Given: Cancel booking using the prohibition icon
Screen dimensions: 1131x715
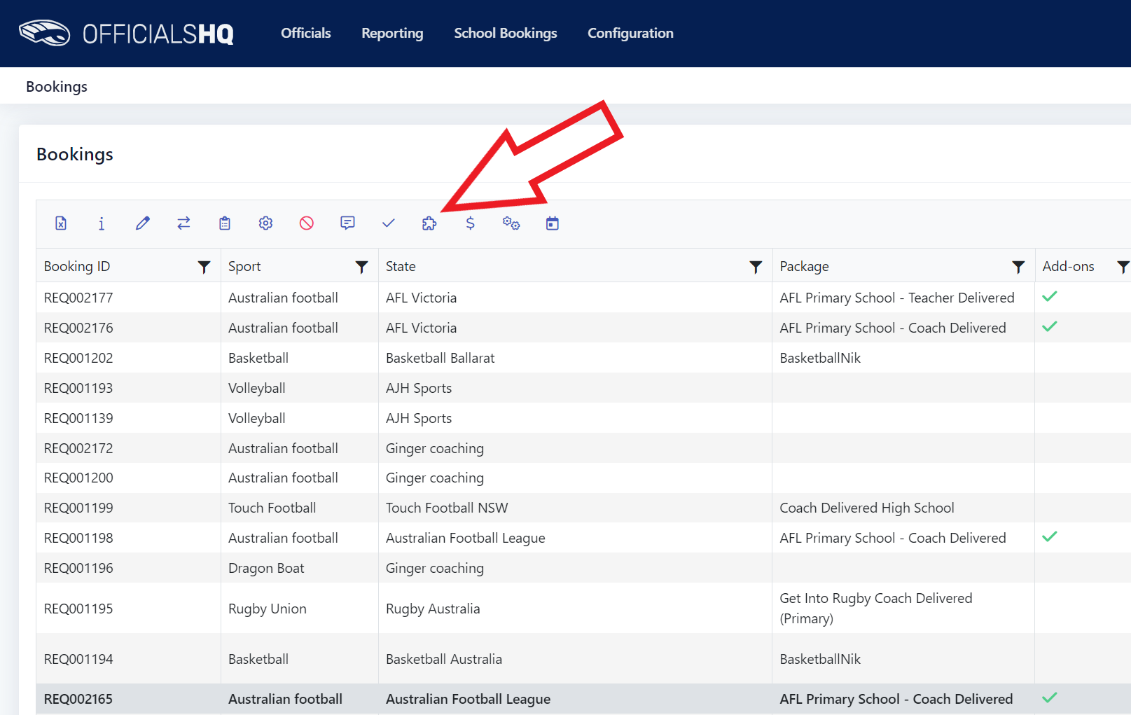Looking at the screenshot, I should coord(306,223).
